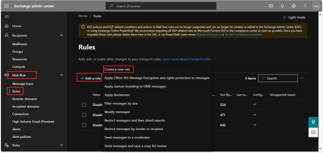Click the Exchange admin center title
Screen dimensions: 323x153
[34, 6]
